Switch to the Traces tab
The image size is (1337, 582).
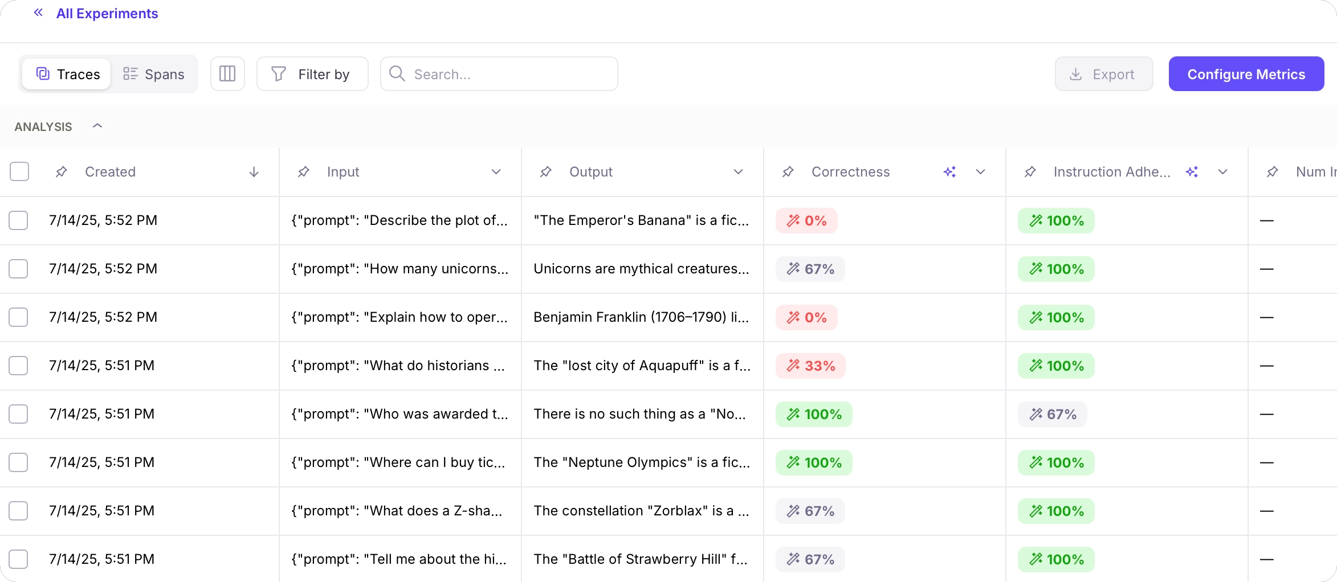click(67, 74)
